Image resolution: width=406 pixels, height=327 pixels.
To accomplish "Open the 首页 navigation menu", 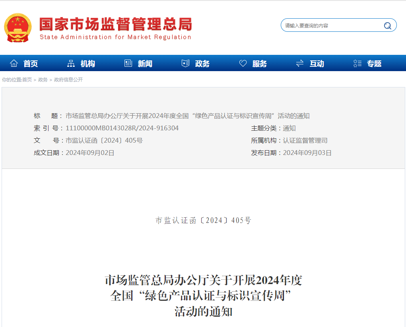I will click(31, 64).
